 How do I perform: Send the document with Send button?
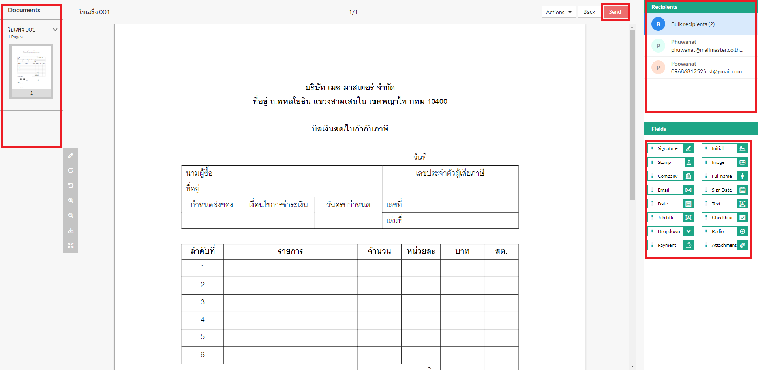point(615,12)
